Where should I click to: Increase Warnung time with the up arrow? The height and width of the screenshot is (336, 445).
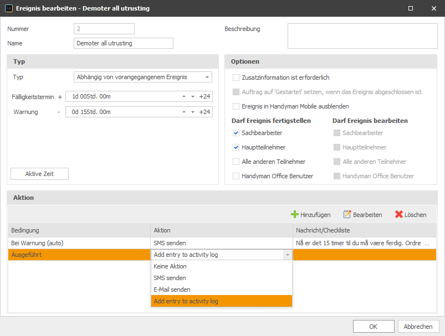pyautogui.click(x=183, y=112)
